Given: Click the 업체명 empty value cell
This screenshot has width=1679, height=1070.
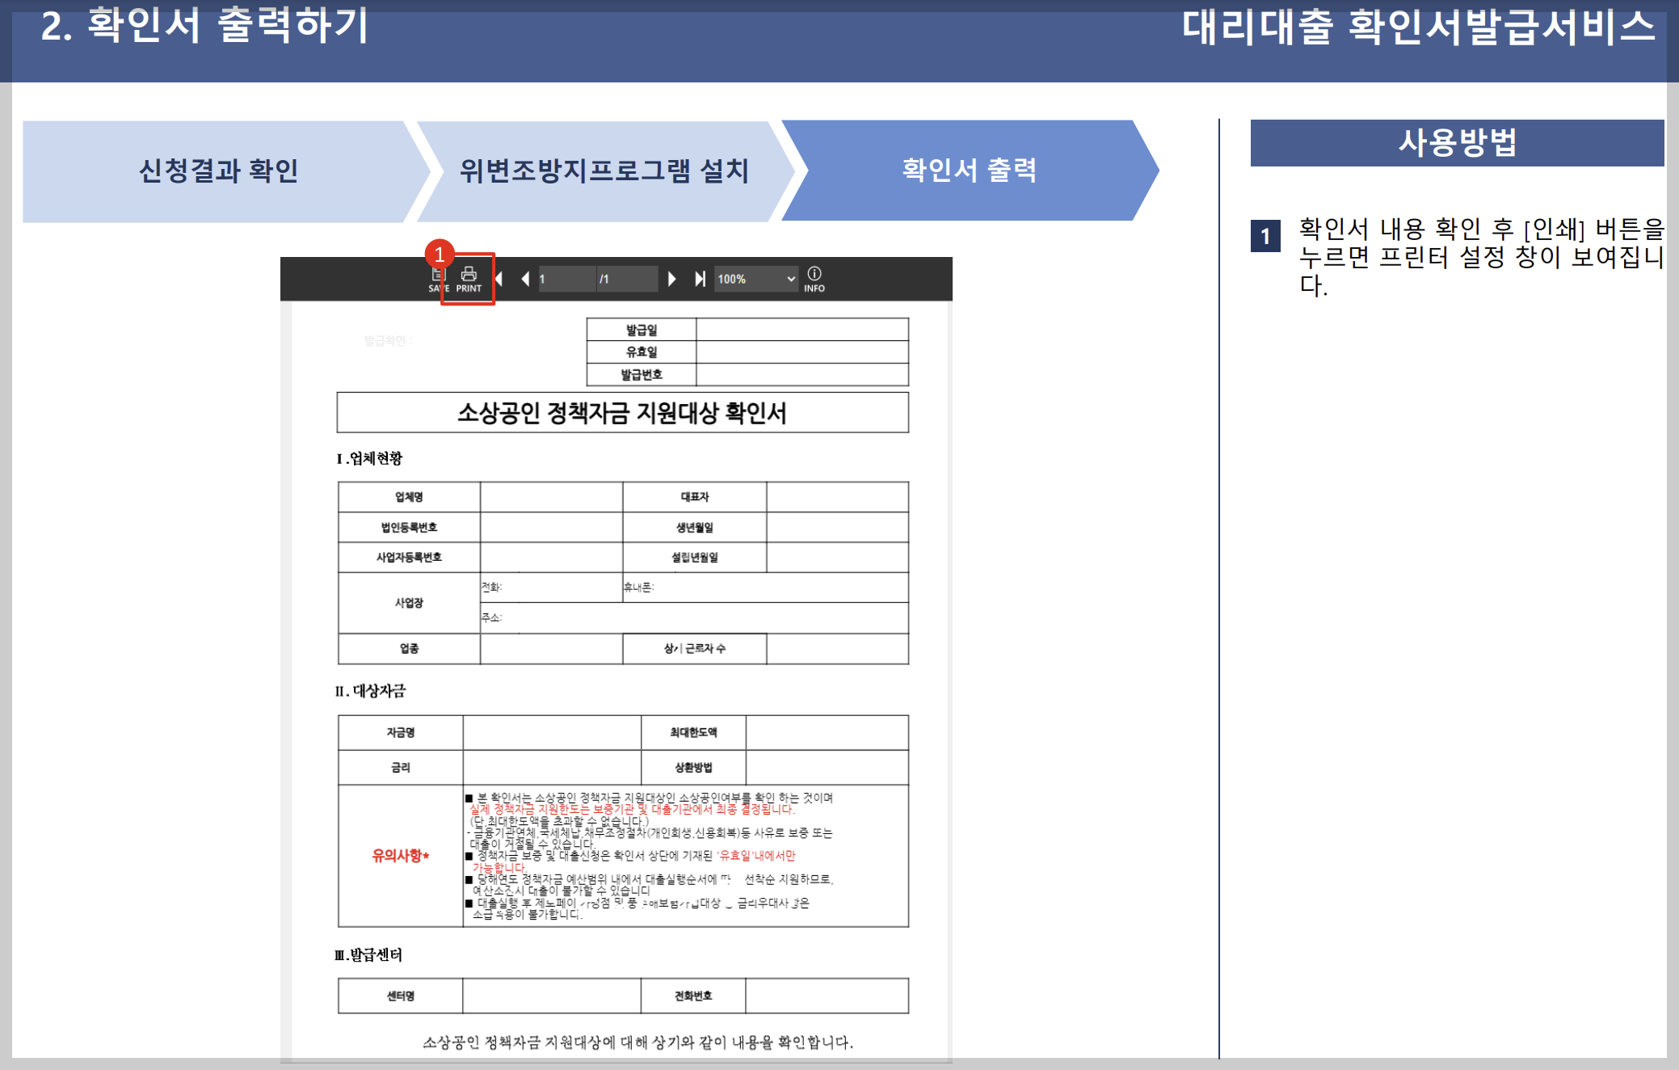Looking at the screenshot, I should click(x=551, y=497).
